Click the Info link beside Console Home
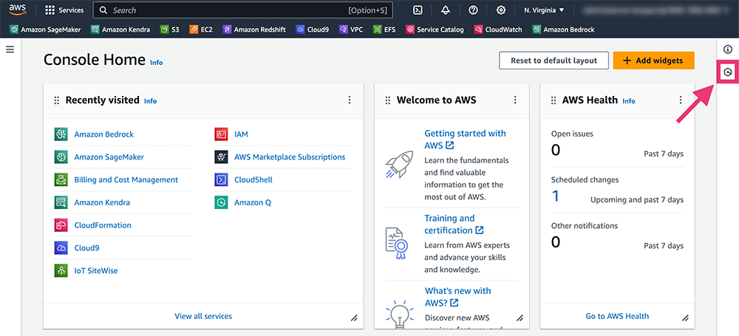The width and height of the screenshot is (739, 336). point(157,62)
